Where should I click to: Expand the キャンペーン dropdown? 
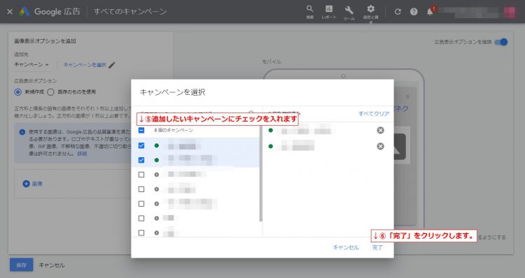(31, 64)
